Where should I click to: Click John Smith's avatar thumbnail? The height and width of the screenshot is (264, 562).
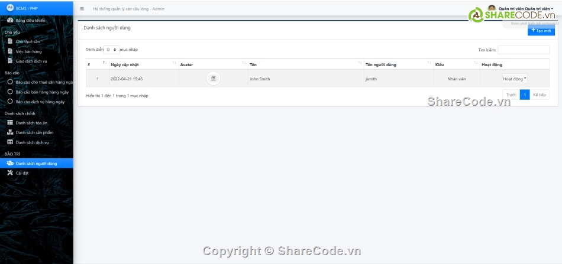214,79
